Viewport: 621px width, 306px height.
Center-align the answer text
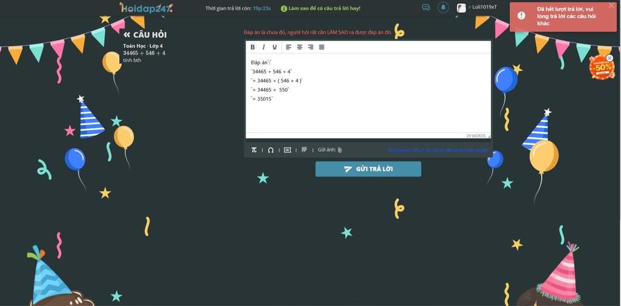(x=300, y=47)
